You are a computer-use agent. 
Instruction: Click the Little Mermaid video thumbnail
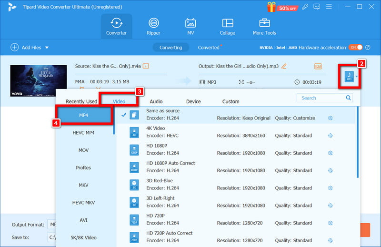39,80
